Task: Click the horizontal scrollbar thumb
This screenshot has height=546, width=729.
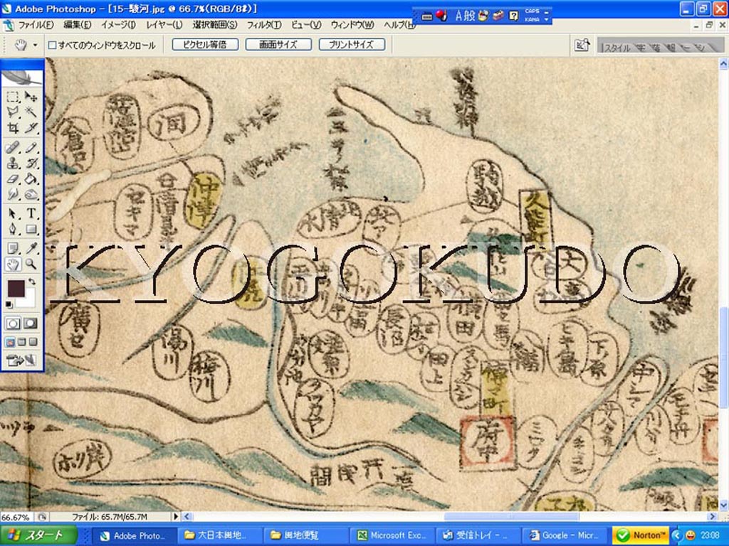Action: pyautogui.click(x=511, y=516)
